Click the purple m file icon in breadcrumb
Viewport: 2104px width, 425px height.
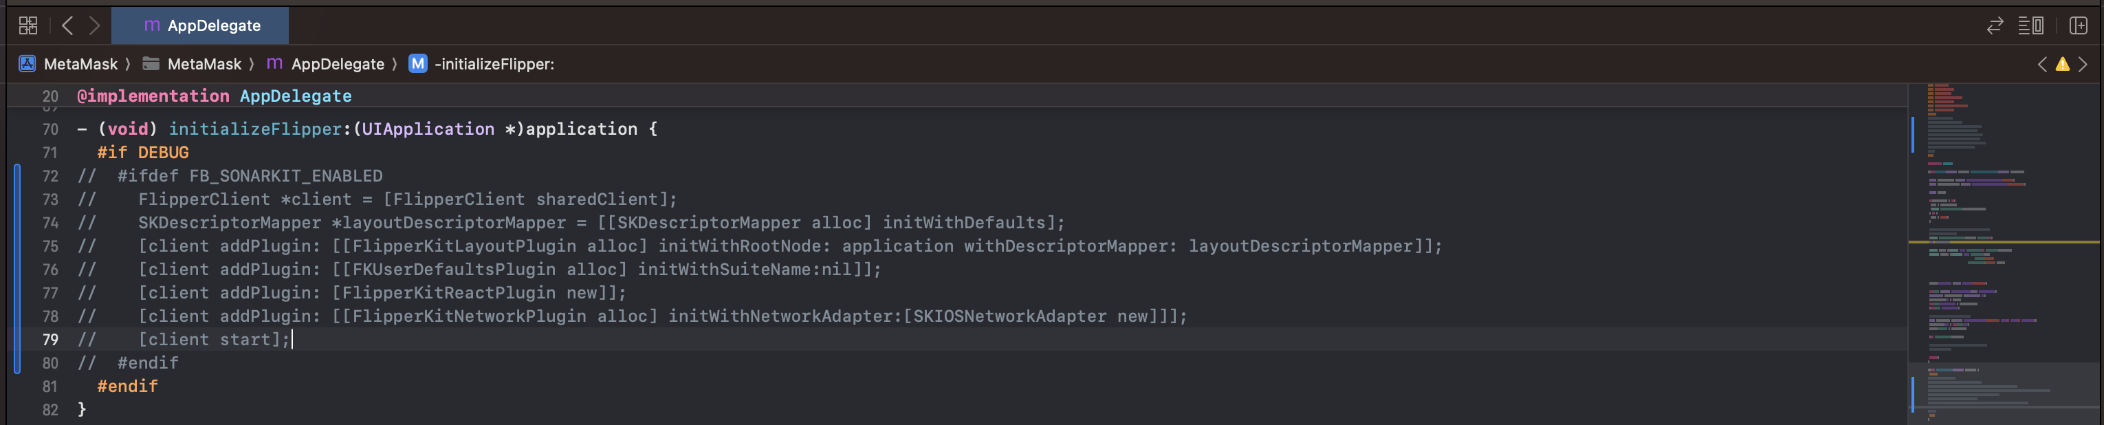click(274, 63)
